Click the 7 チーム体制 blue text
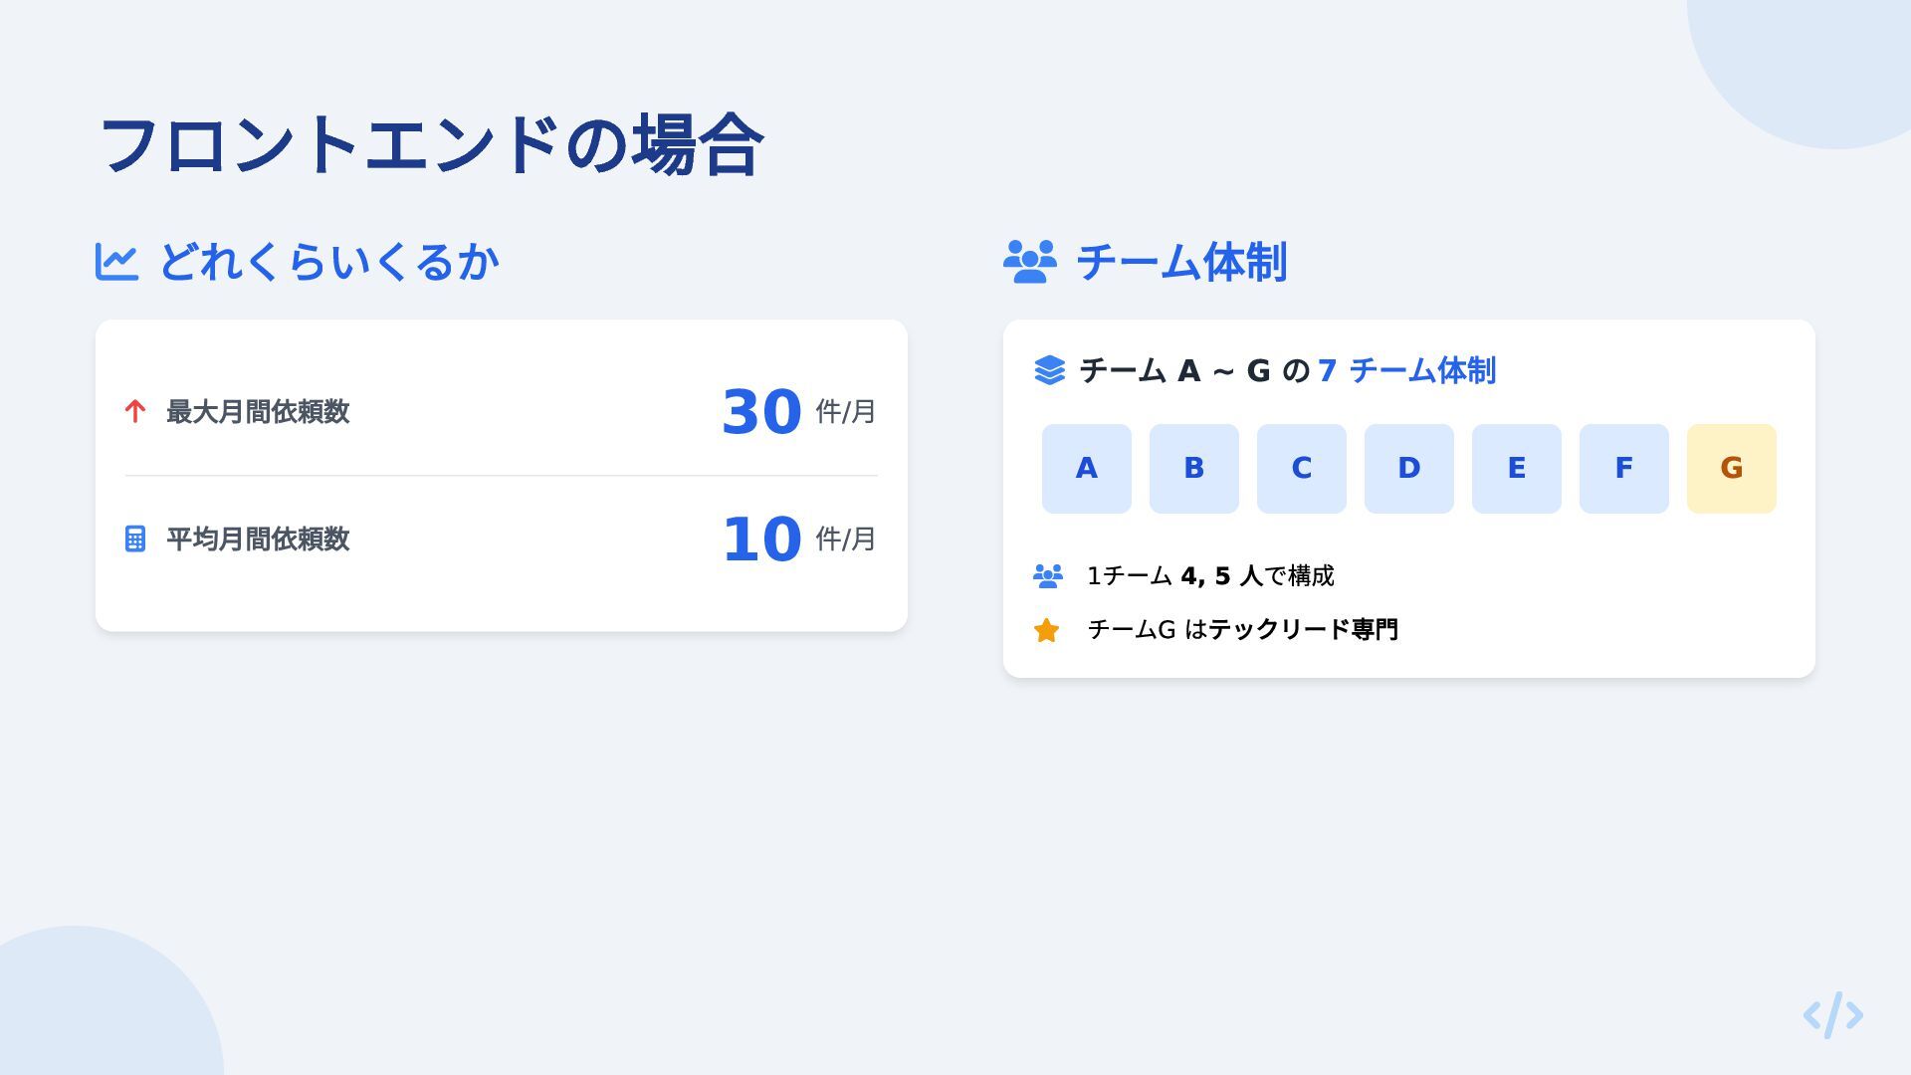The width and height of the screenshot is (1911, 1075). [x=1406, y=370]
